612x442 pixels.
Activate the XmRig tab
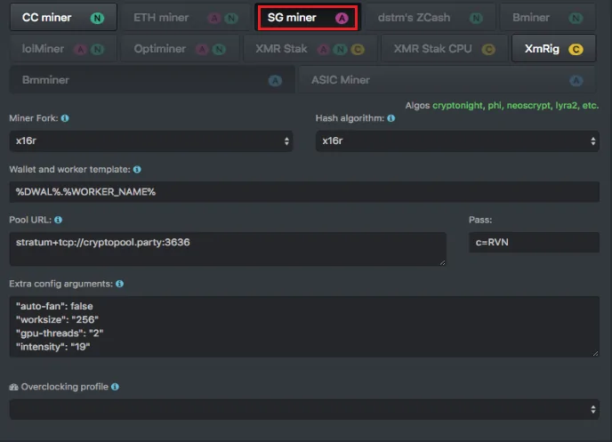(x=554, y=49)
